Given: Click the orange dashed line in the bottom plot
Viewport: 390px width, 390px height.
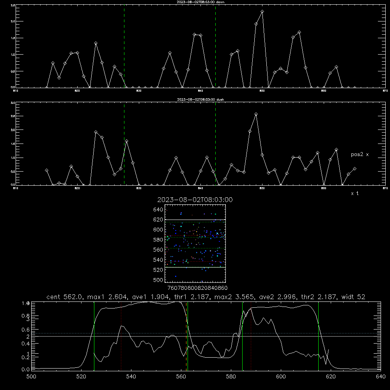Looking at the screenshot, I should (186, 336).
